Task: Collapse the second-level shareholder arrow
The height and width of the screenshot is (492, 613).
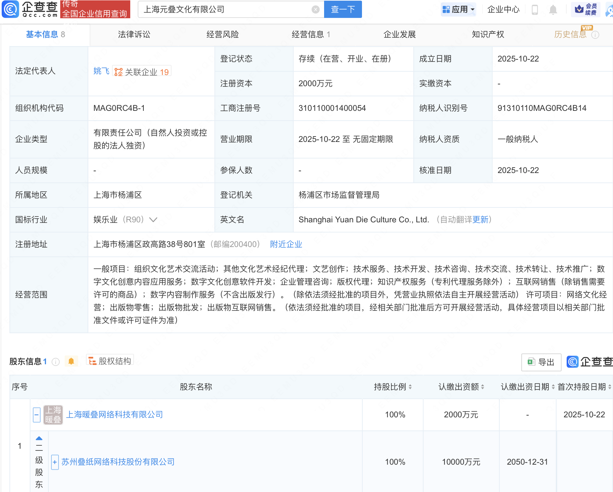Action: point(39,438)
